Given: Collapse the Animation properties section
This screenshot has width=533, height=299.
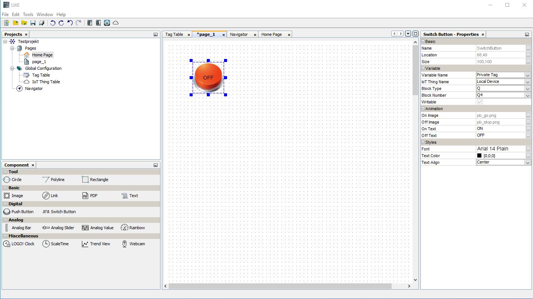Looking at the screenshot, I should (423, 109).
